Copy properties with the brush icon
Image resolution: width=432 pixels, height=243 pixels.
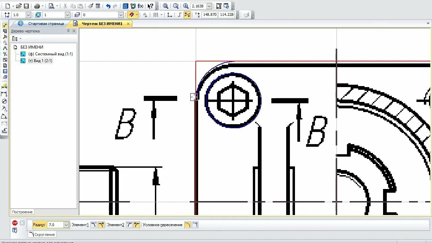point(90,6)
